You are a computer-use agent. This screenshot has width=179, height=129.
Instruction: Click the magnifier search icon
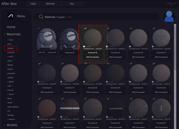(x=41, y=17)
